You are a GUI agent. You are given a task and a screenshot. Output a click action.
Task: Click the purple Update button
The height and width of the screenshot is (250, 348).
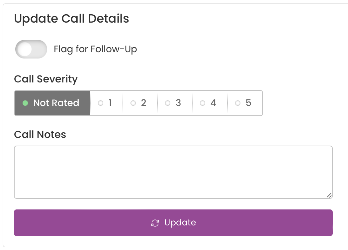coord(173,223)
